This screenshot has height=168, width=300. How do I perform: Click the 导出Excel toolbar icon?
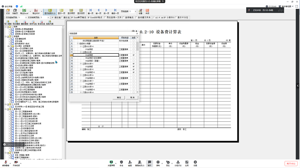tap(24, 11)
